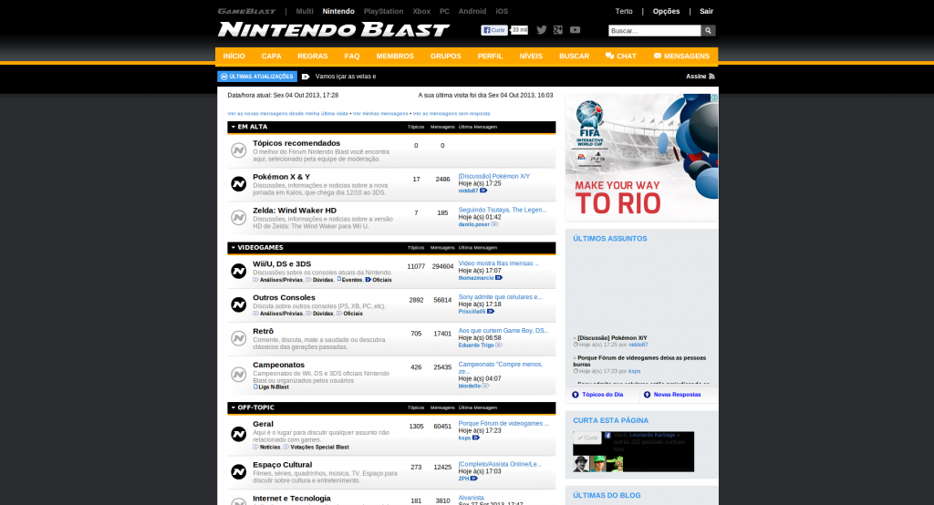This screenshot has width=934, height=505.
Task: Open the CAPA menu item
Action: coord(271,56)
